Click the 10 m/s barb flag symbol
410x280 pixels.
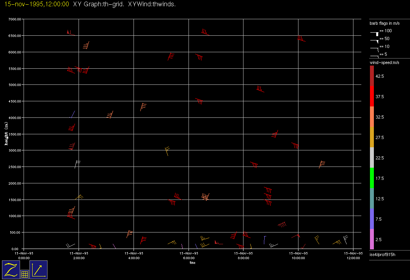[x=375, y=48]
